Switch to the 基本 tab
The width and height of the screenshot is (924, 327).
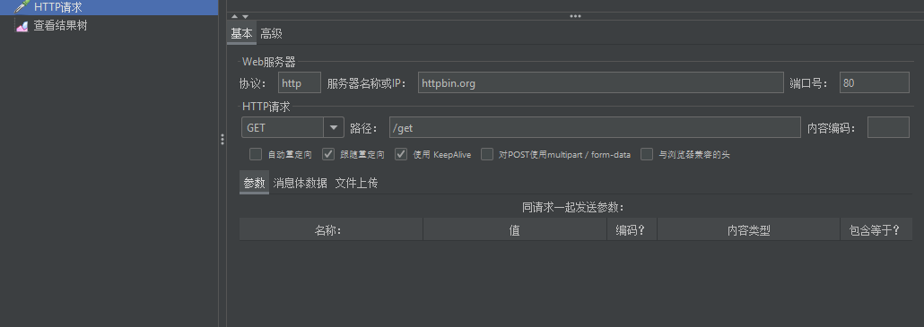tap(241, 33)
